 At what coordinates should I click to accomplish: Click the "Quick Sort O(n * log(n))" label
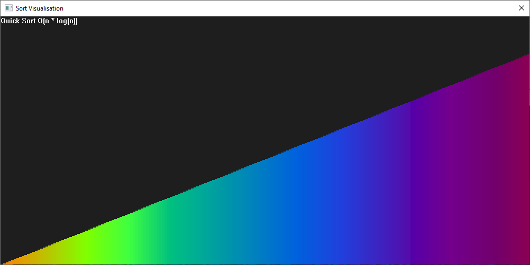[x=39, y=21]
